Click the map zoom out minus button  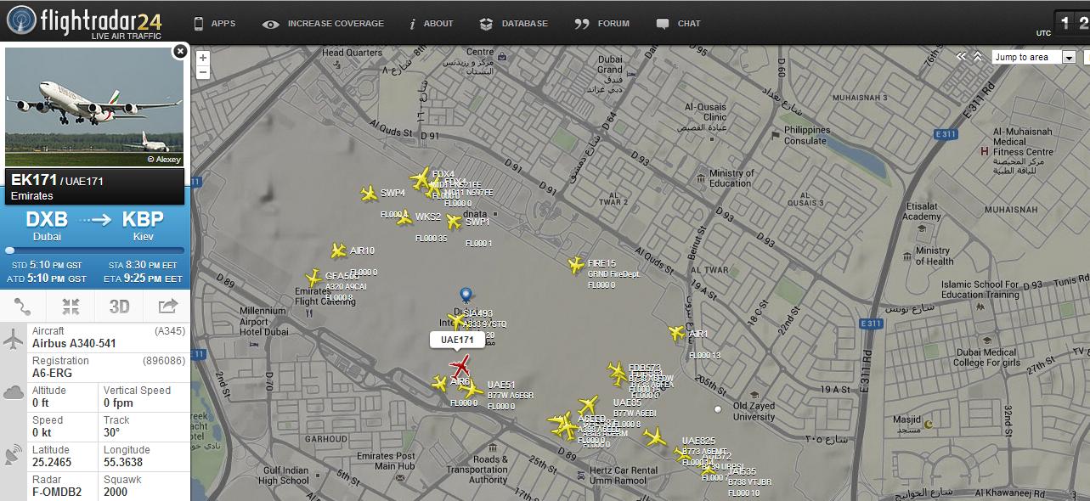202,73
